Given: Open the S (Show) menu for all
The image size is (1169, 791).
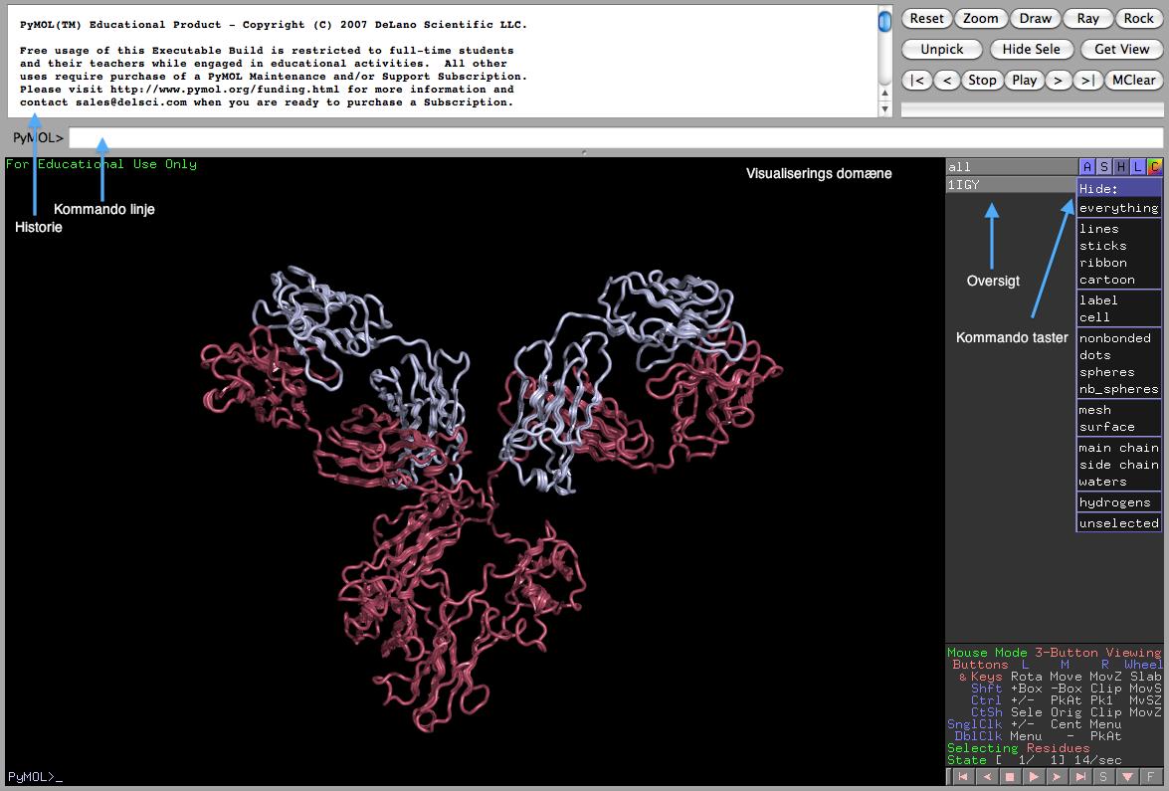Looking at the screenshot, I should 1104,167.
